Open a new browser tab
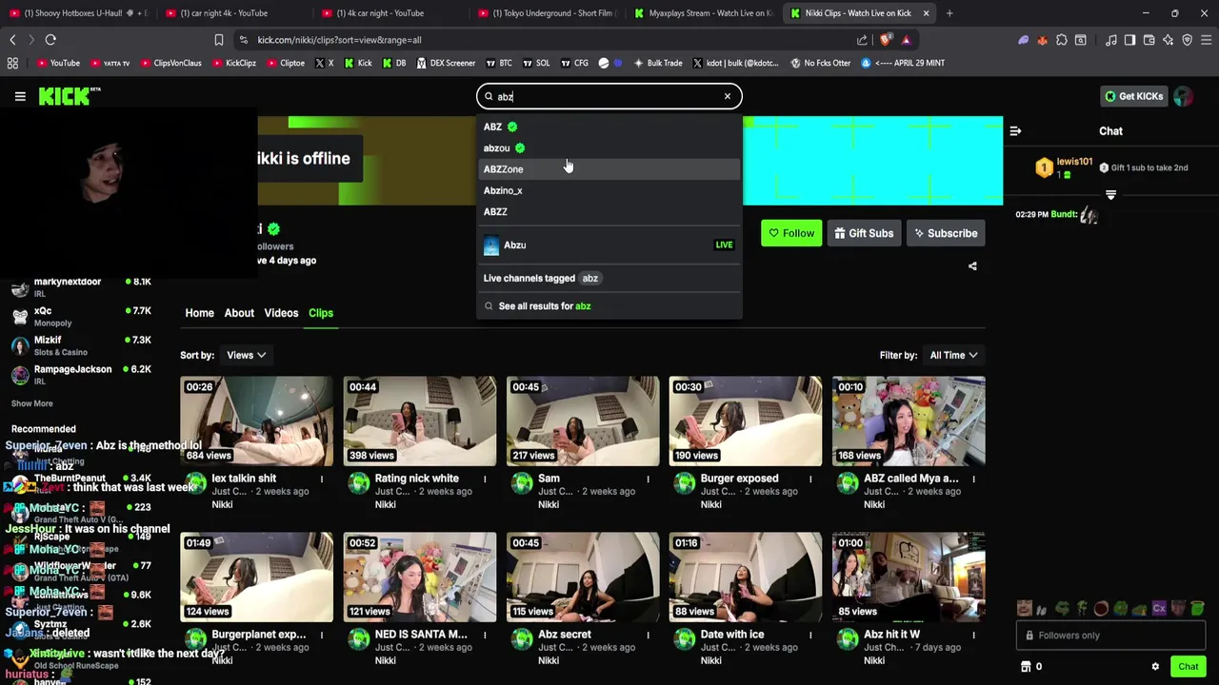 click(x=949, y=13)
